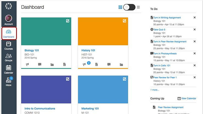Dismiss the Take Quiz 5 to-do item
The image size is (203, 114).
point(194,29)
